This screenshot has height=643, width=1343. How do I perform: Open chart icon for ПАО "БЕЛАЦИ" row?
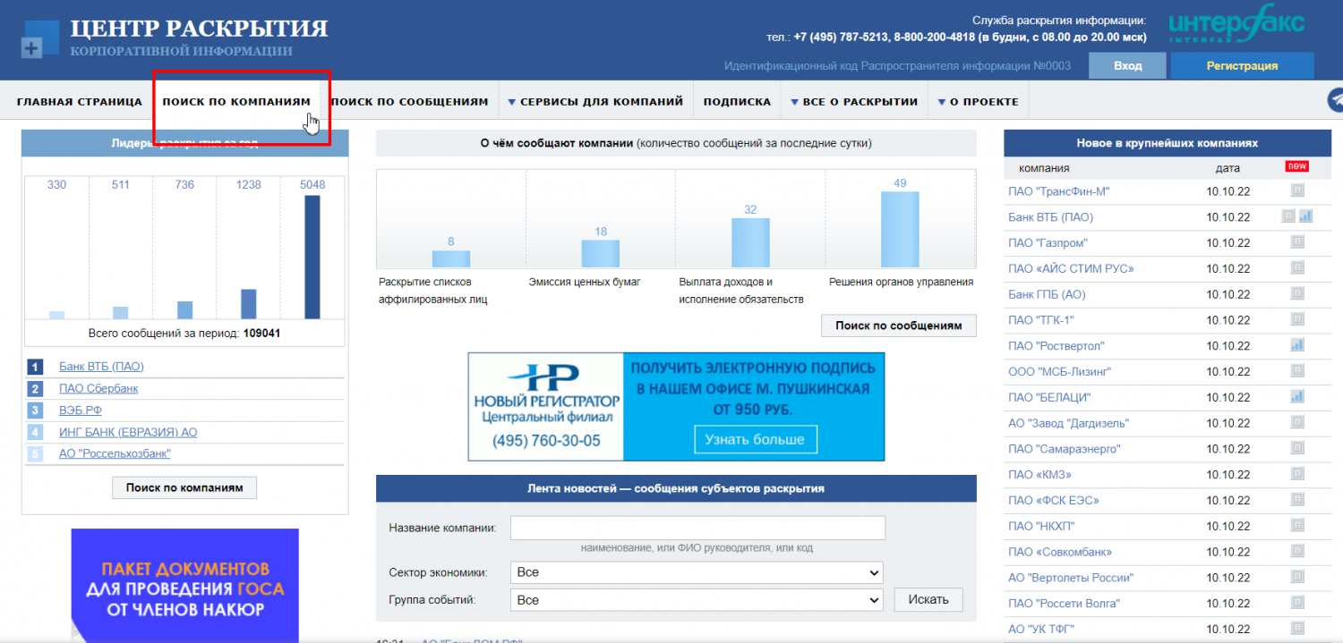[x=1296, y=397]
